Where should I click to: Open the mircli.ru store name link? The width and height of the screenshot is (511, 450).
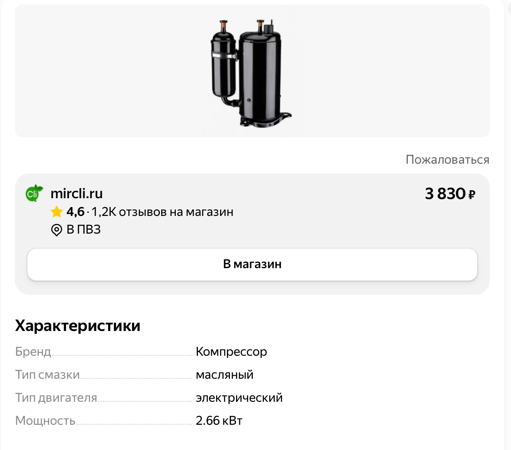(77, 193)
